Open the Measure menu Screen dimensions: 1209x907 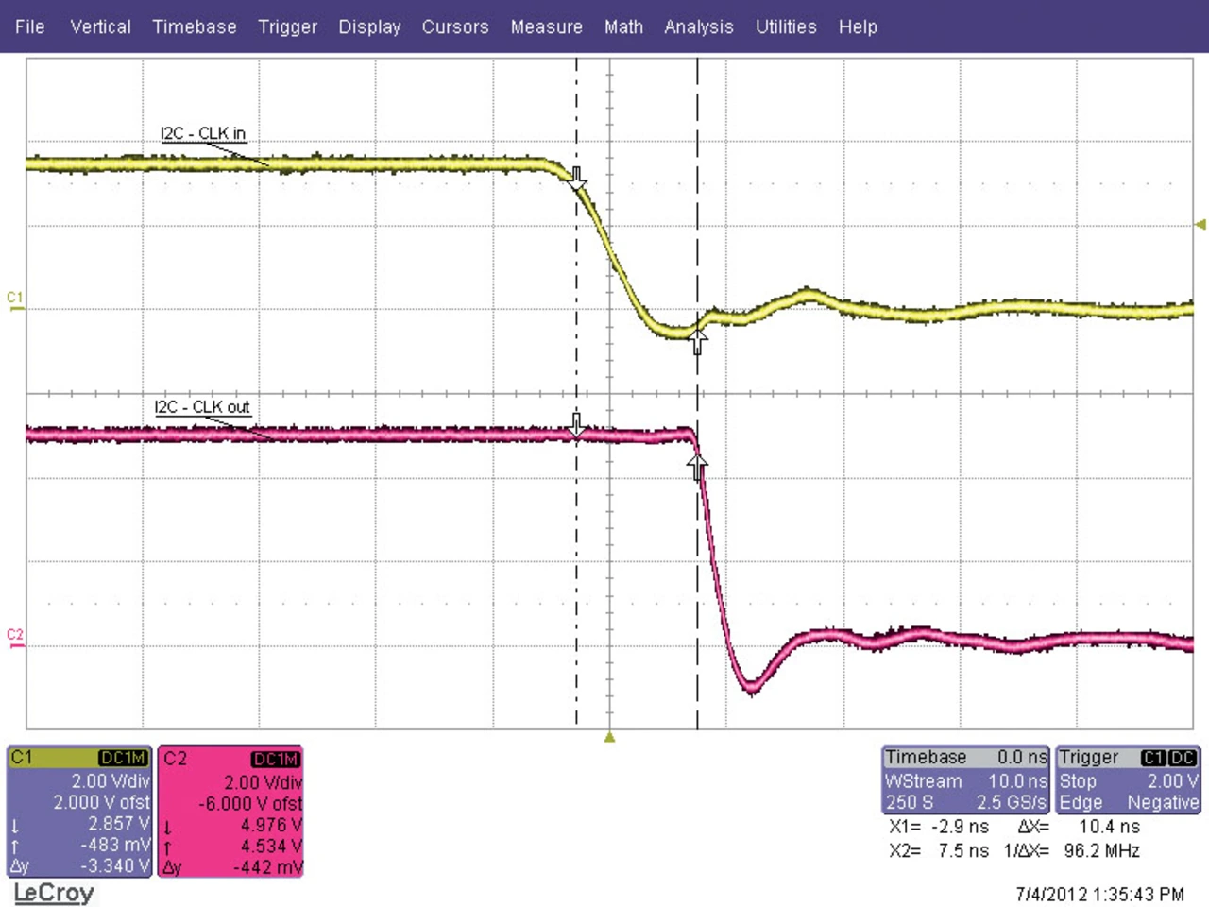point(546,26)
